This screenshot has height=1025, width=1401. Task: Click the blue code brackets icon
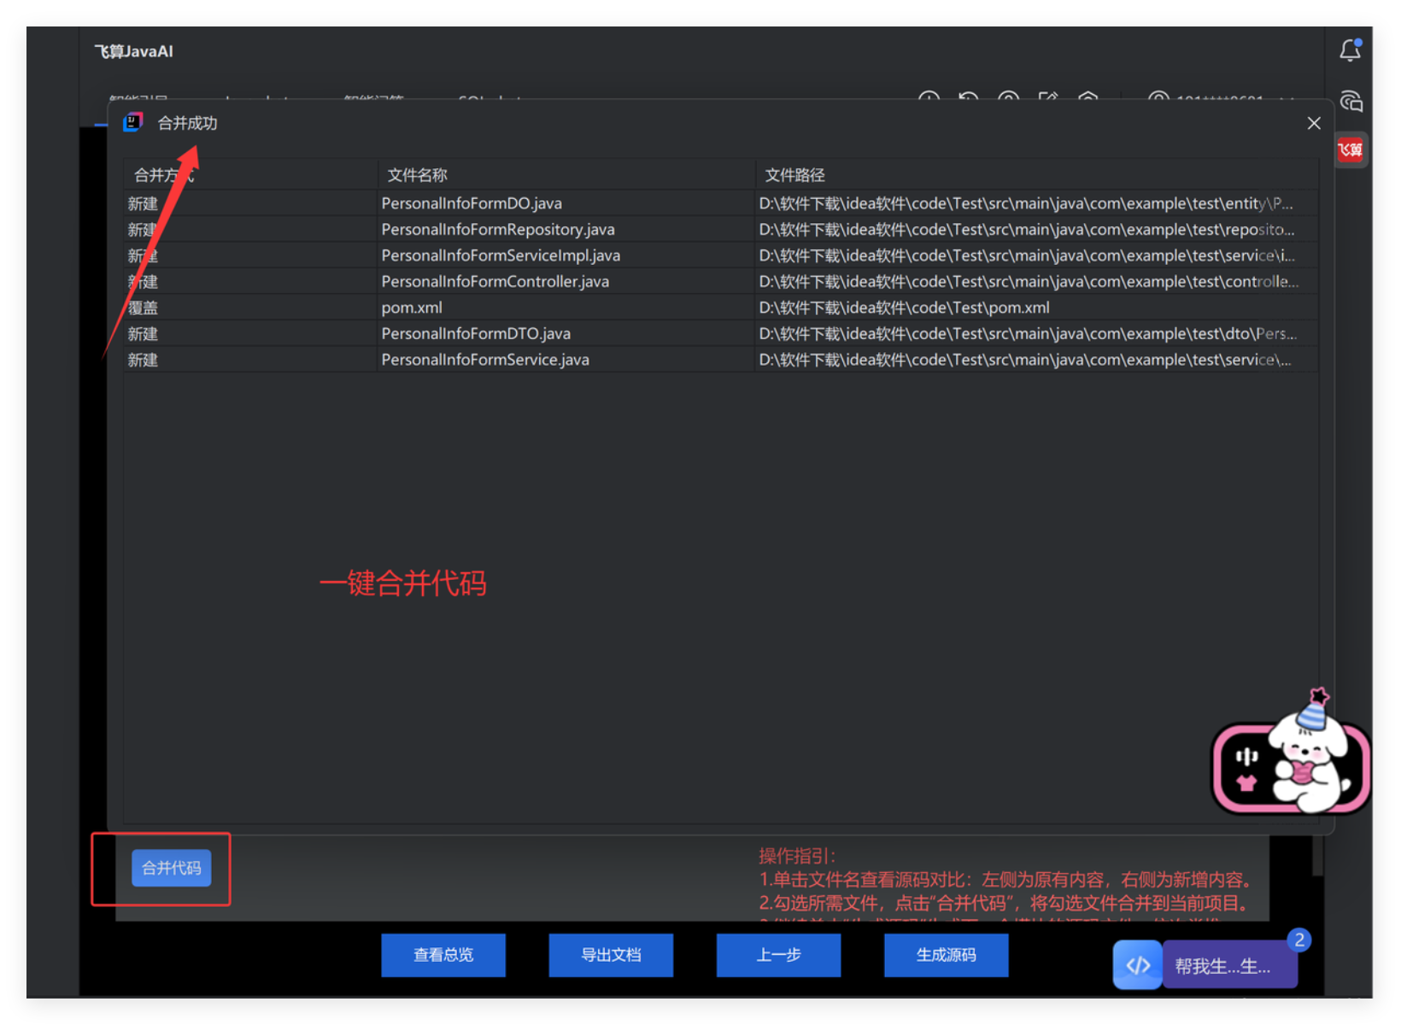click(1137, 965)
